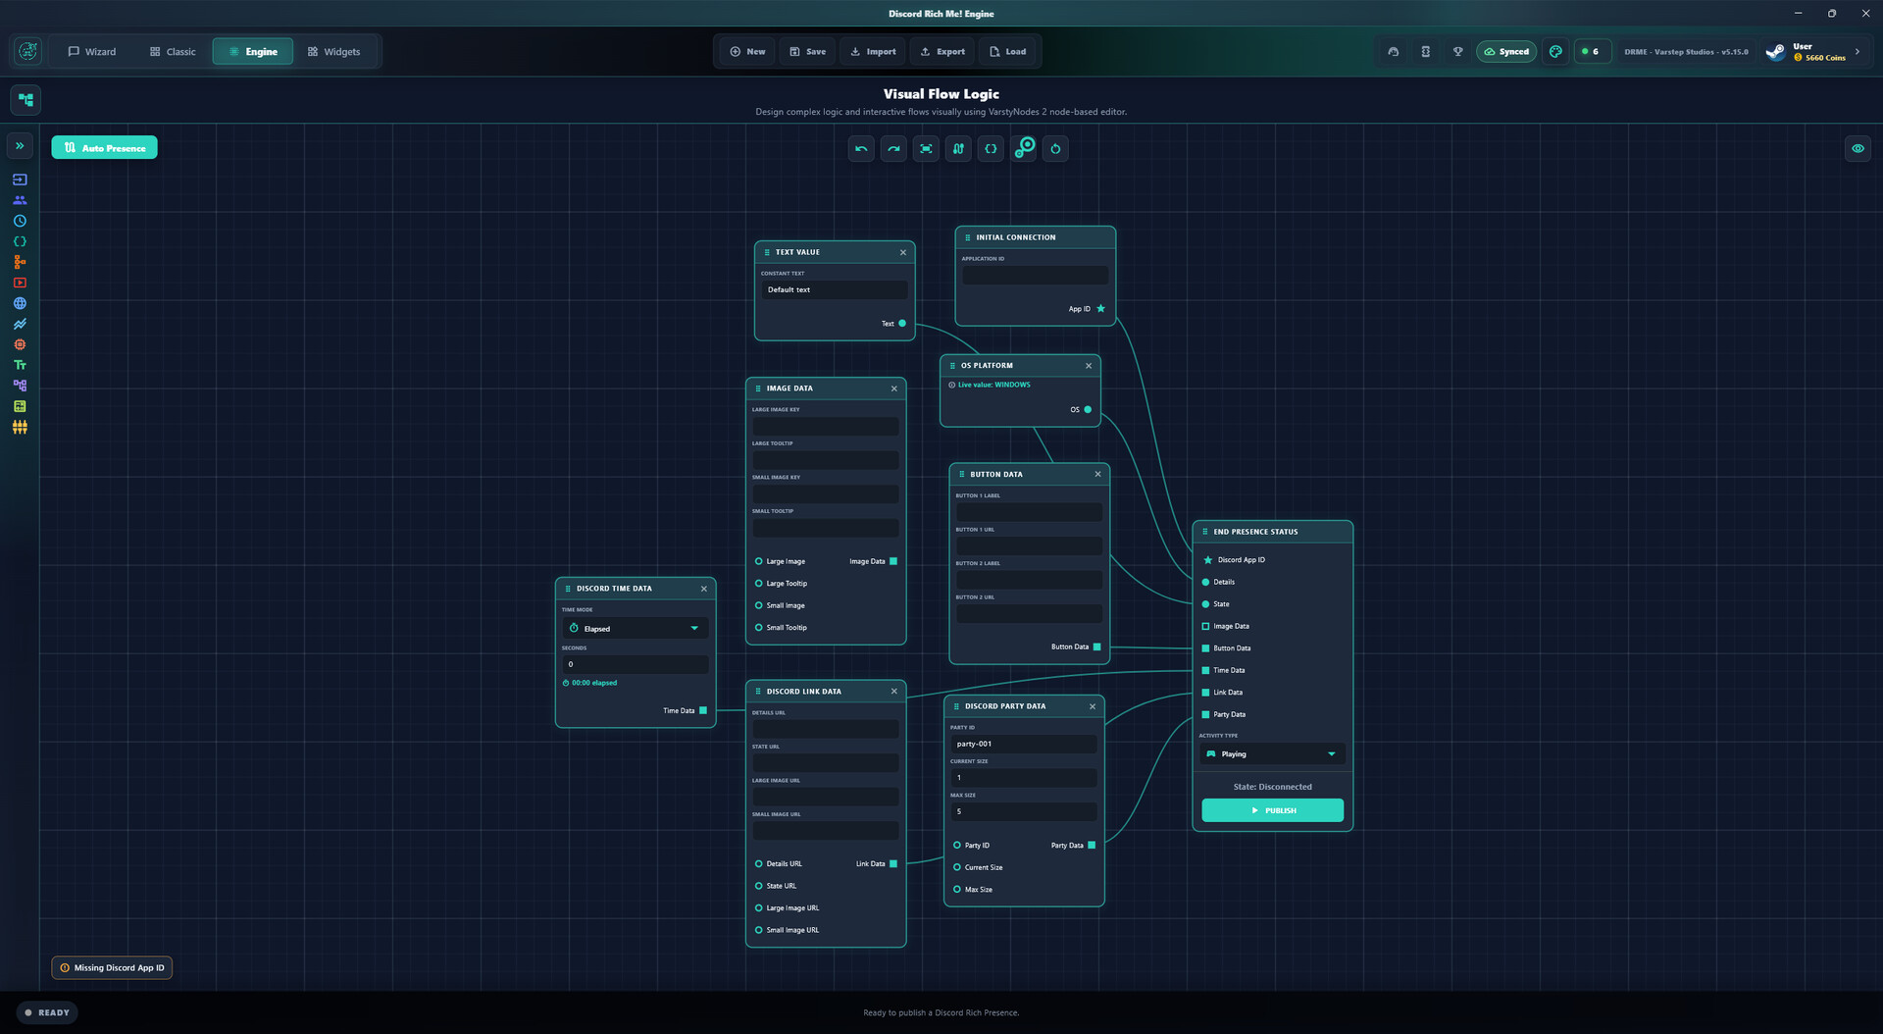Viewport: 1883px width, 1034px height.
Task: Select the clock category in left sidebar
Action: [x=20, y=222]
